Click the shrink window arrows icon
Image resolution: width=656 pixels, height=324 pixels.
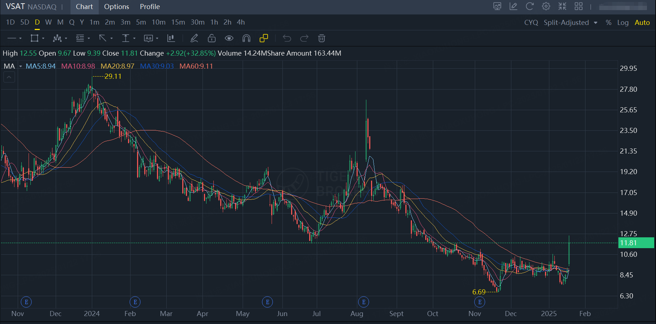pos(562,7)
